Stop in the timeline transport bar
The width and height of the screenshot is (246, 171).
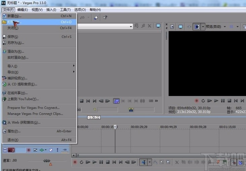[108, 162]
